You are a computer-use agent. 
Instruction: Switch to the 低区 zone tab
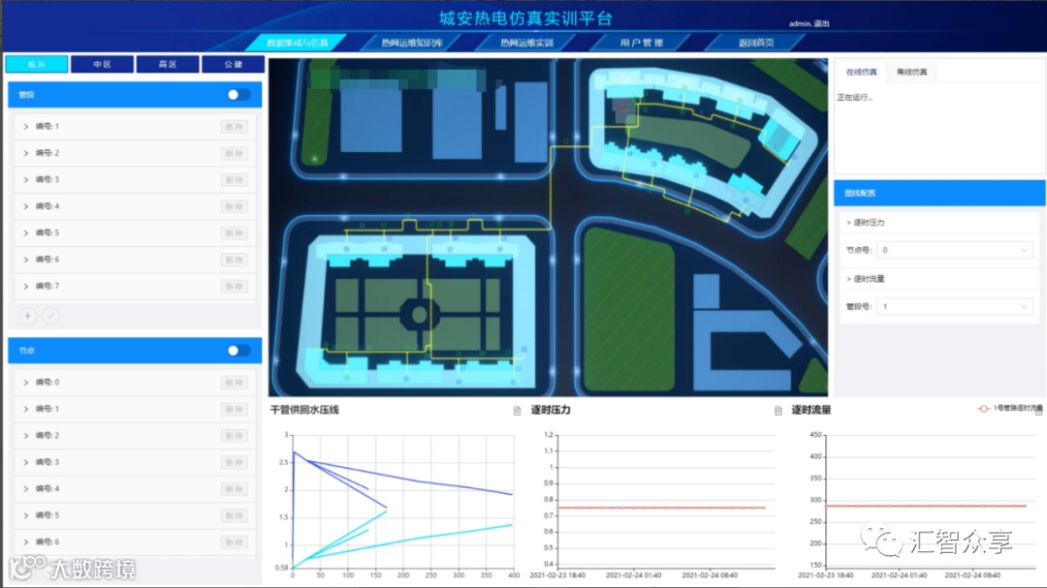click(x=37, y=64)
